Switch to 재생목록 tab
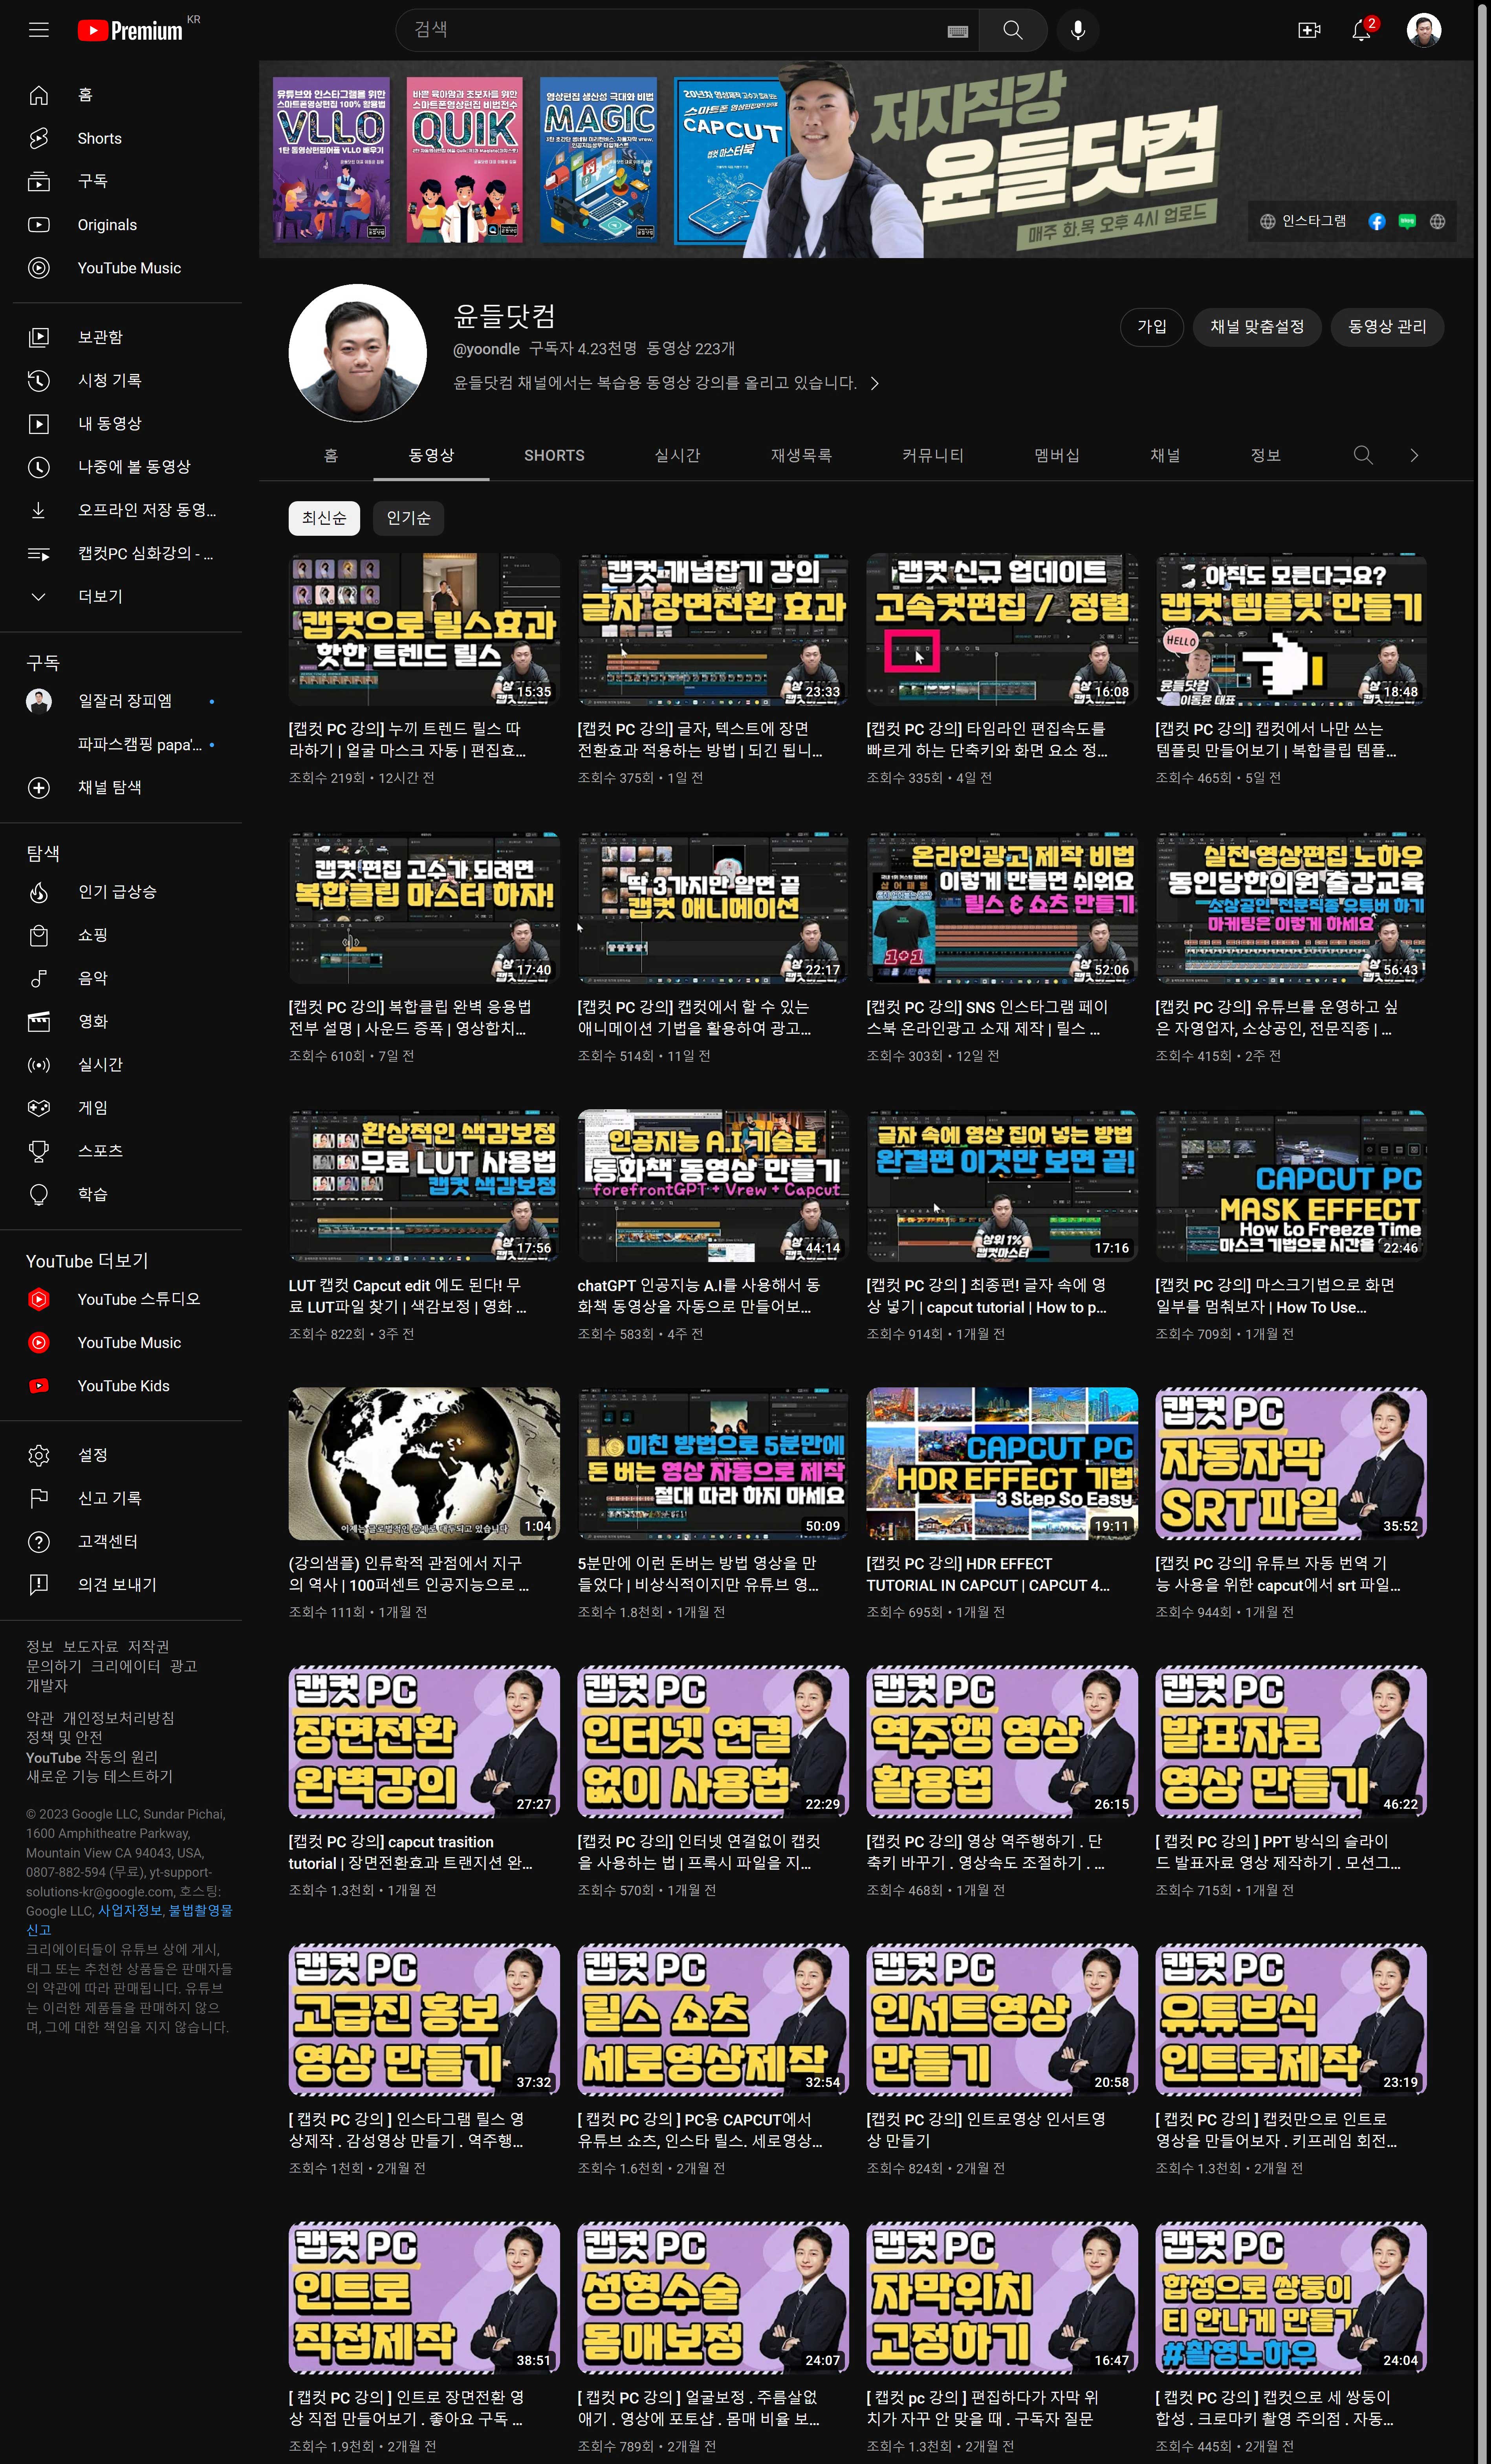 (801, 455)
